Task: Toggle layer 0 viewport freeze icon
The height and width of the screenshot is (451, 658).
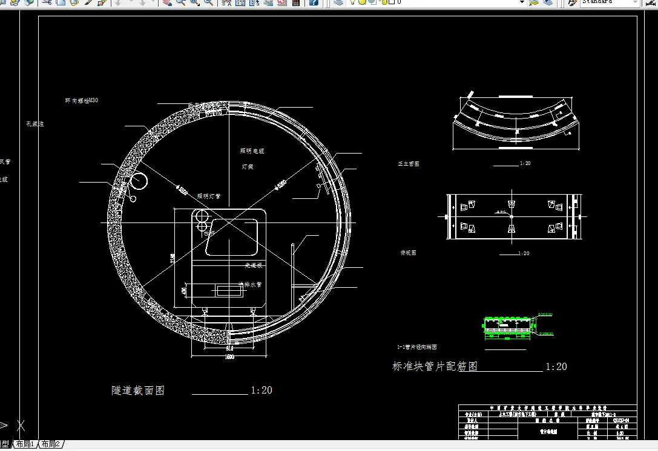Action: 372,2
